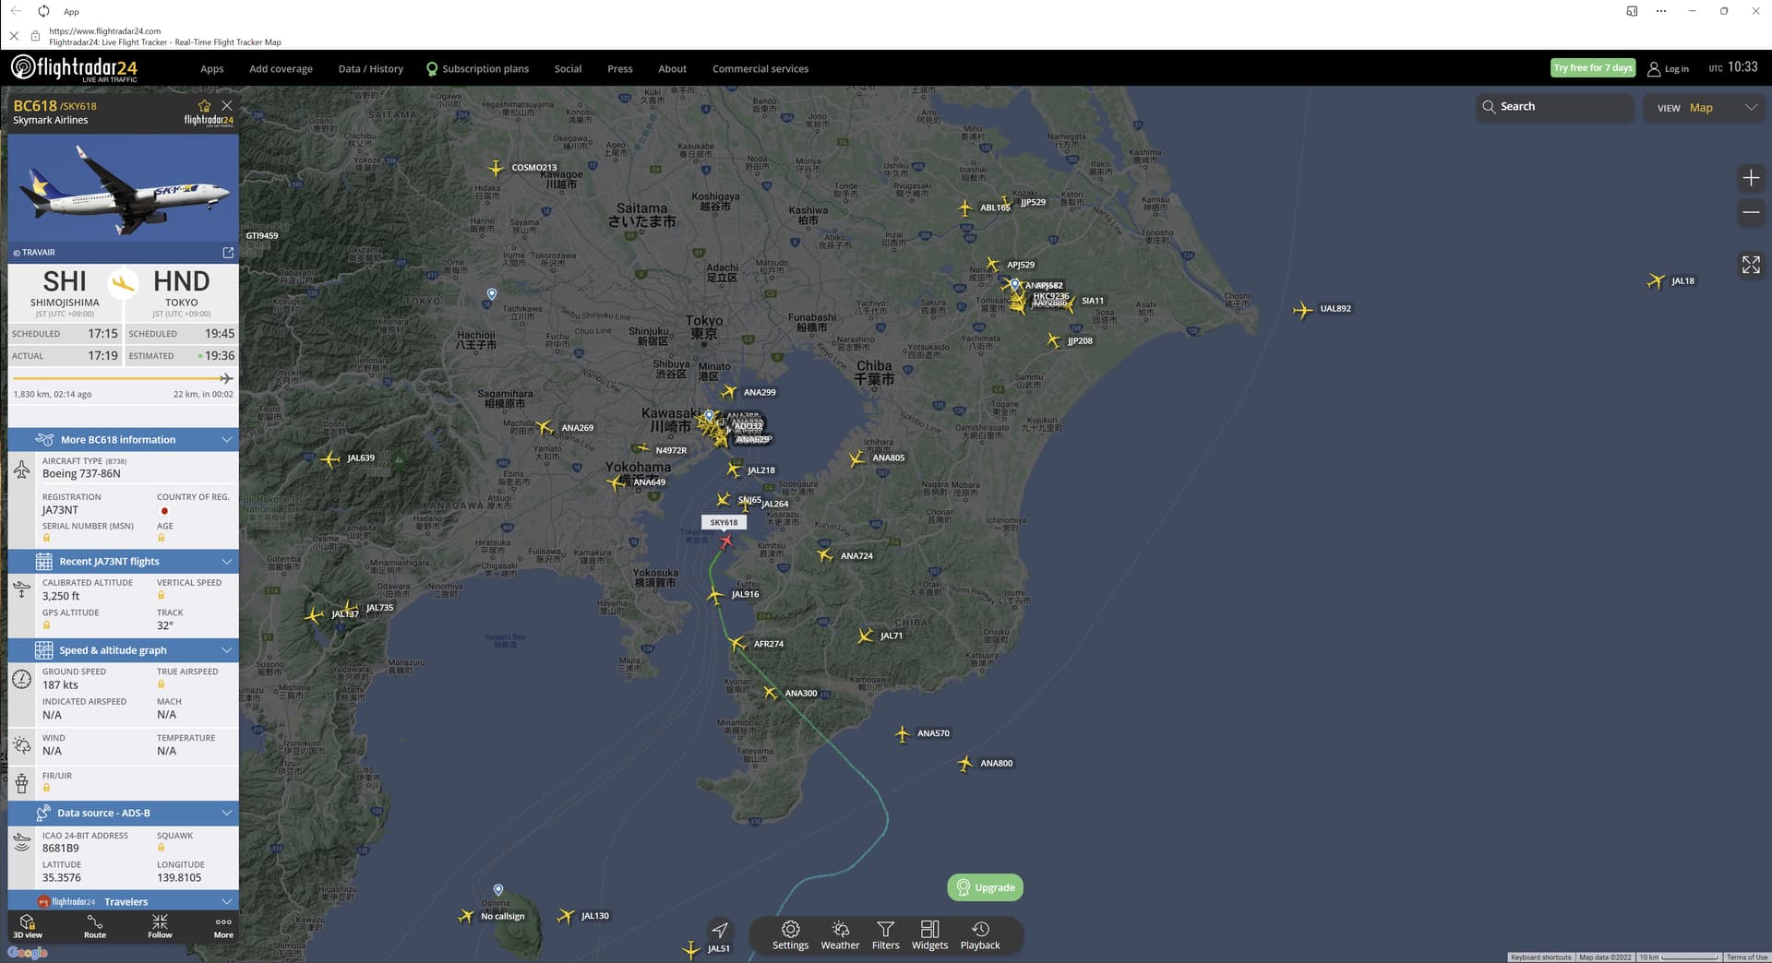Open the Commercial services menu
The height and width of the screenshot is (963, 1772).
pyautogui.click(x=760, y=69)
